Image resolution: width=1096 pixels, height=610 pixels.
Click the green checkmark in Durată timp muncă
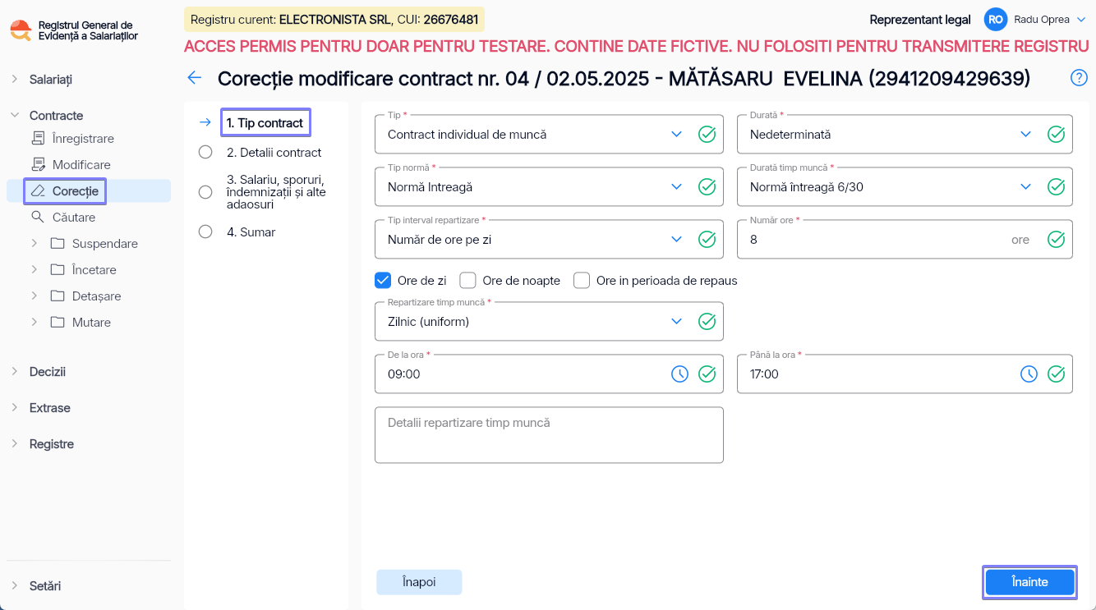pyautogui.click(x=1057, y=187)
